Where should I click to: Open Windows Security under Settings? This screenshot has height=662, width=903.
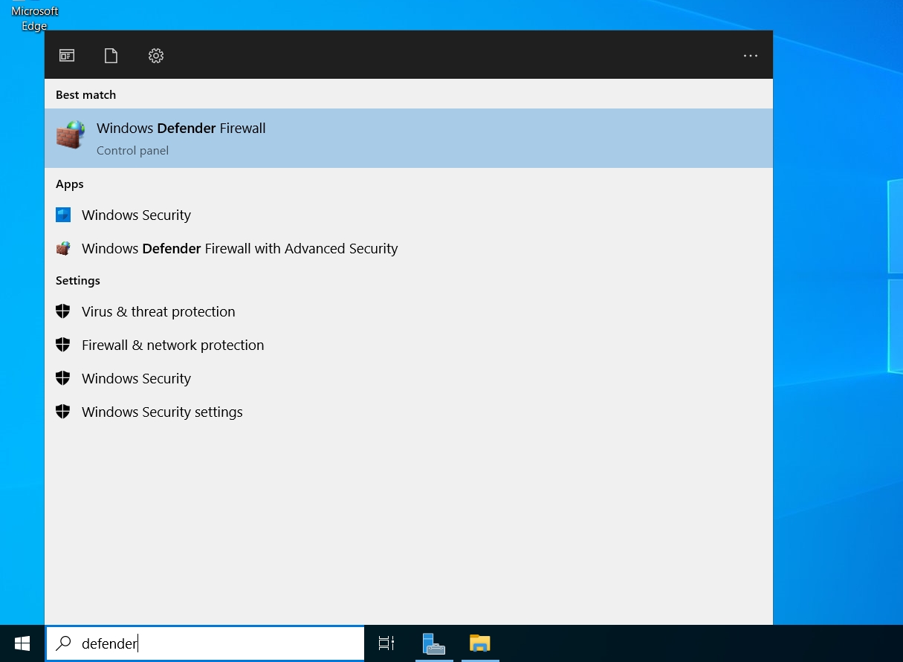[x=136, y=379]
